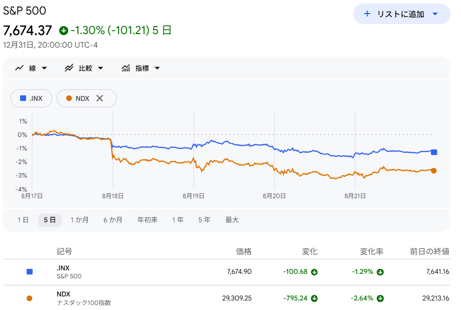This screenshot has height=310, width=461.
Task: Click the timestamp 12月31日, 20:00:00 UTC-4
Action: tap(50, 45)
